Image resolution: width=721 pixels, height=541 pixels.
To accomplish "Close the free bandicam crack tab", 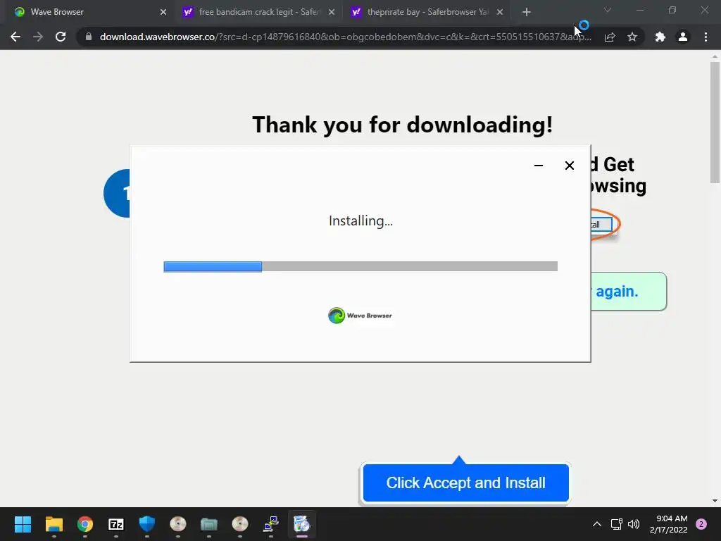I will tap(332, 12).
